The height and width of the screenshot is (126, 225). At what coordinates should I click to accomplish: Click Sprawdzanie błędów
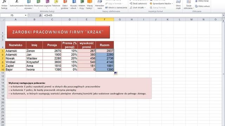click(x=161, y=3)
